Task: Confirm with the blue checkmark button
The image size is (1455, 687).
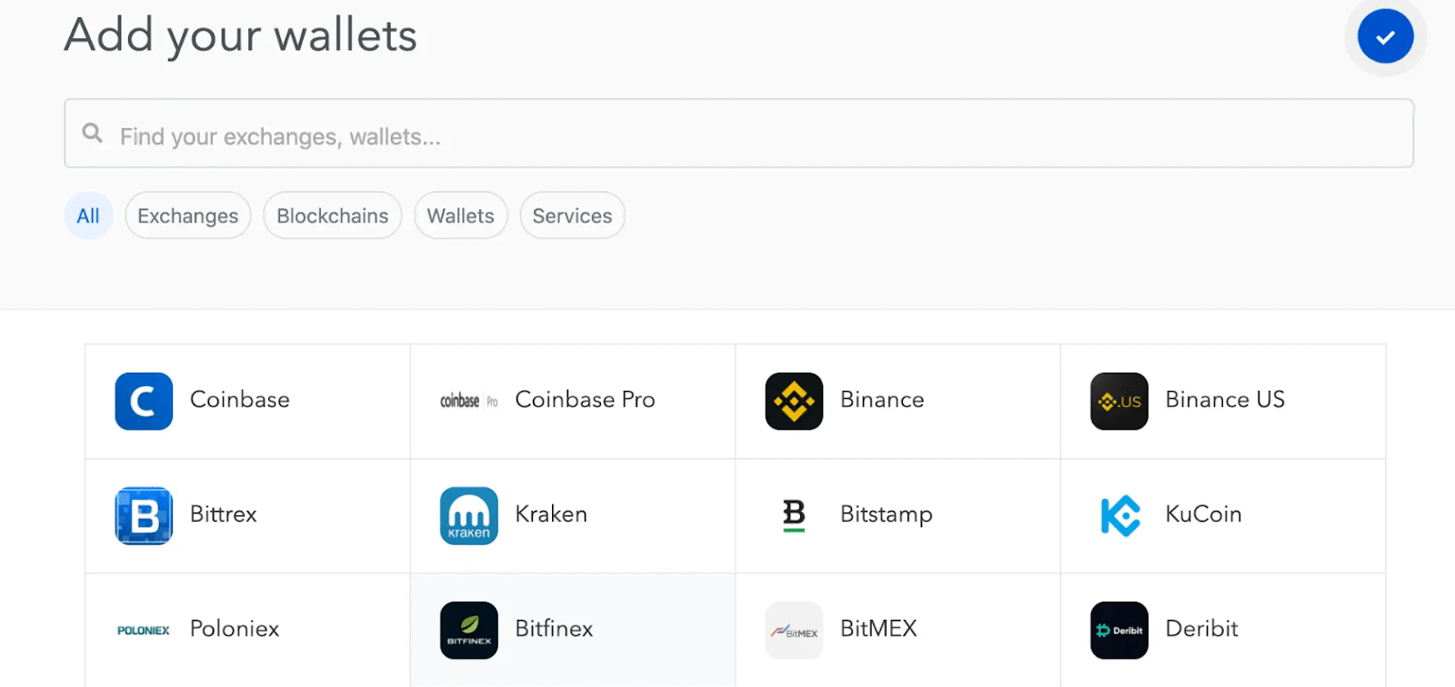Action: click(1385, 36)
